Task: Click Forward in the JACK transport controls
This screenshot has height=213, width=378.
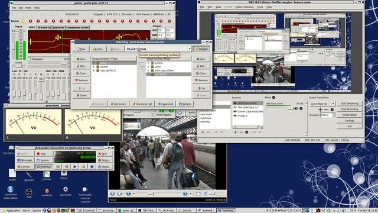Action: click(x=92, y=167)
